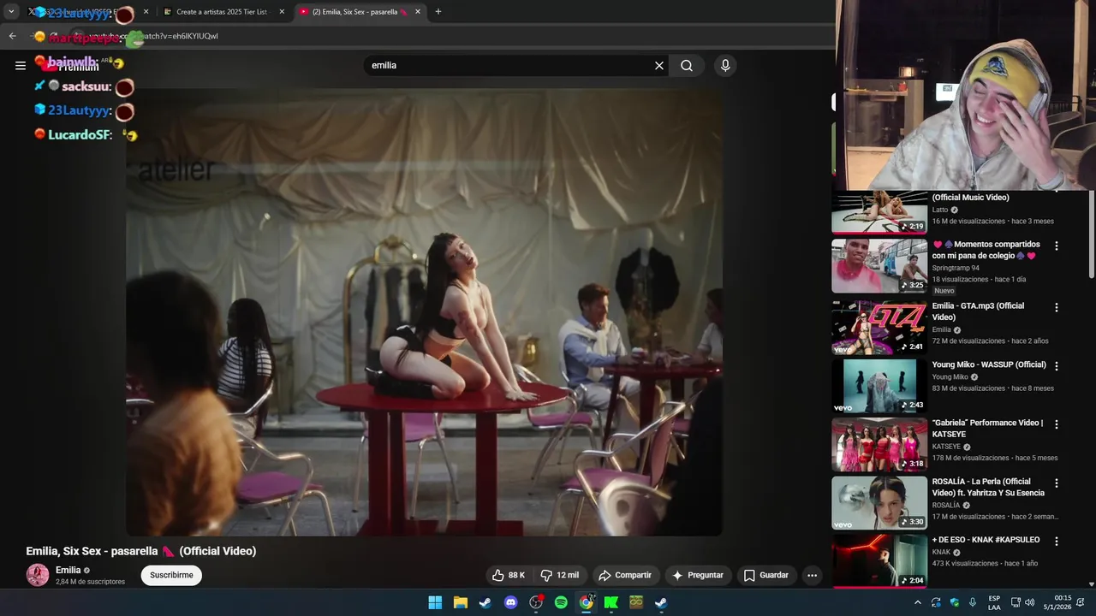This screenshot has height=616, width=1096.
Task: Switch to 'Create a artistas 2025 Tier List' tab
Action: click(x=221, y=12)
